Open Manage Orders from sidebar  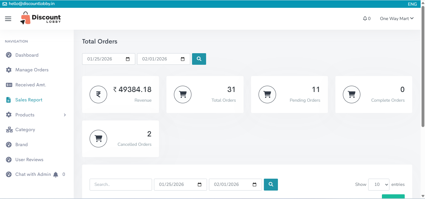point(32,70)
